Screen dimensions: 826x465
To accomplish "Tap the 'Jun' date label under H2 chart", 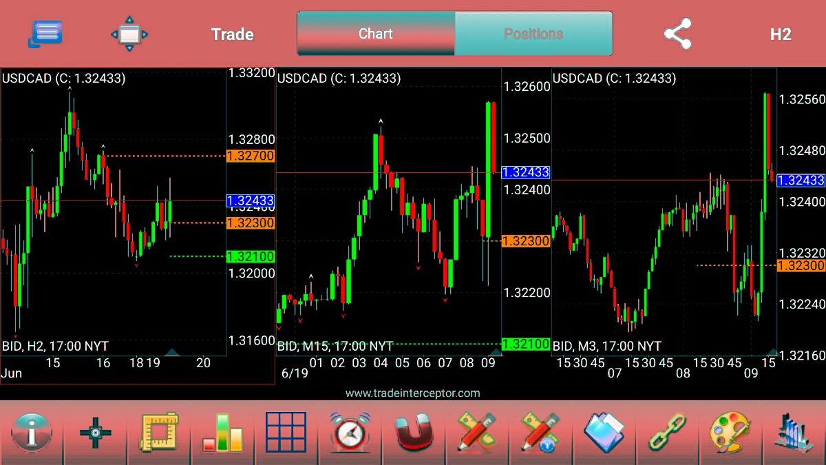I will coord(11,373).
